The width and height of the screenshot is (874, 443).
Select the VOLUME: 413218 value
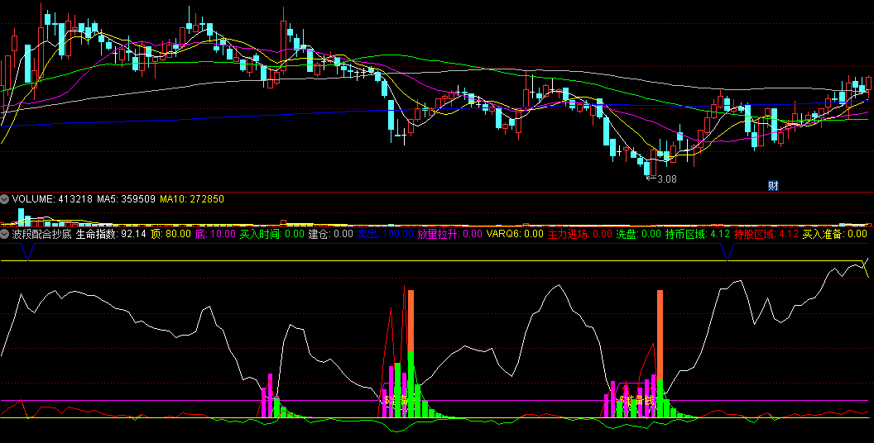(52, 198)
